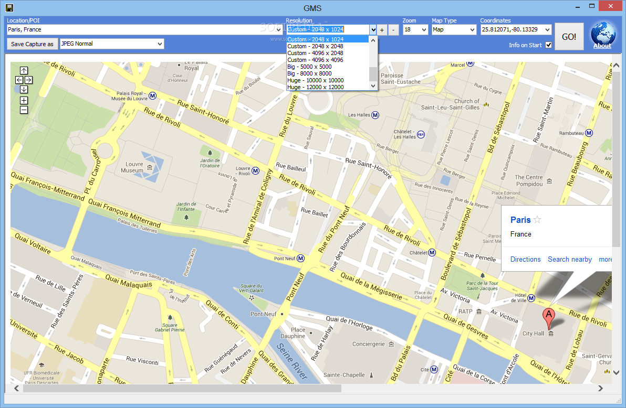Pan map down with the down arrow control
The width and height of the screenshot is (626, 408).
(24, 90)
